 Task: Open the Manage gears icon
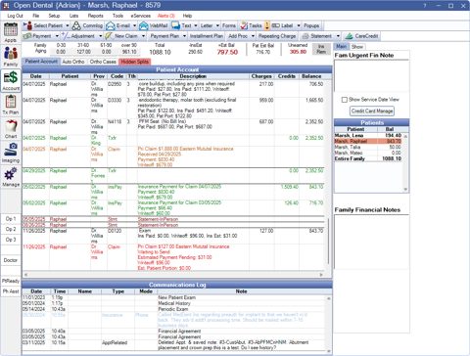coord(11,174)
